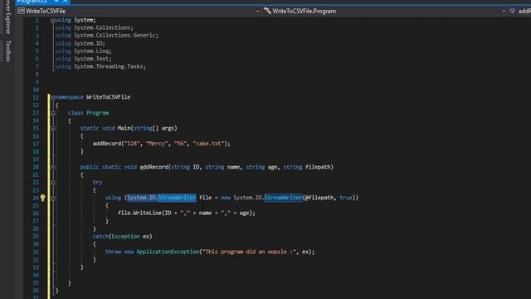The height and width of the screenshot is (299, 531).
Task: Collapse the try block on line 22
Action: tap(53, 183)
